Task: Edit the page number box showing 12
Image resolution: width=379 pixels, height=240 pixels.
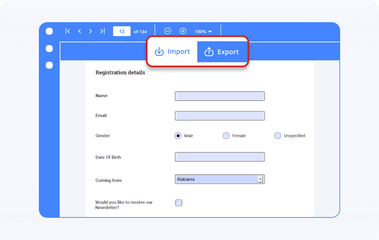Action: (121, 31)
